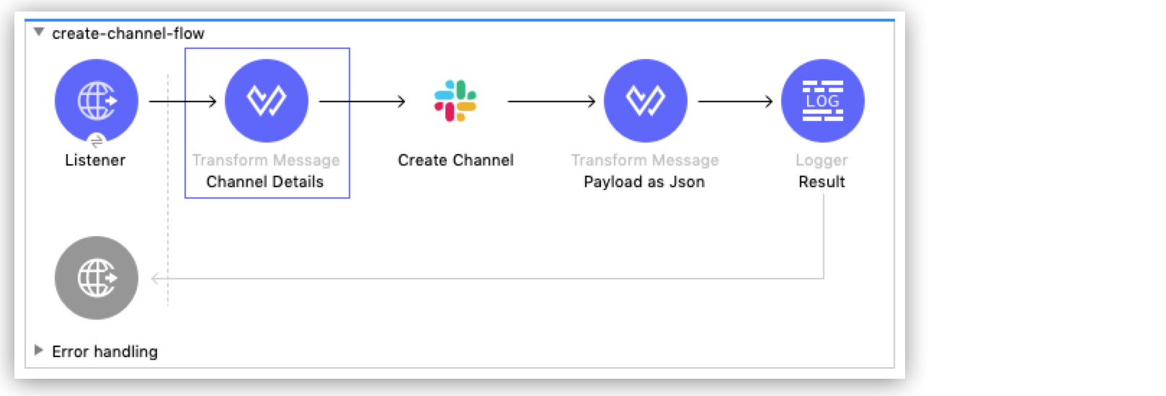Click the arrow from Create Channel to Transform
This screenshot has width=1166, height=396.
point(551,102)
